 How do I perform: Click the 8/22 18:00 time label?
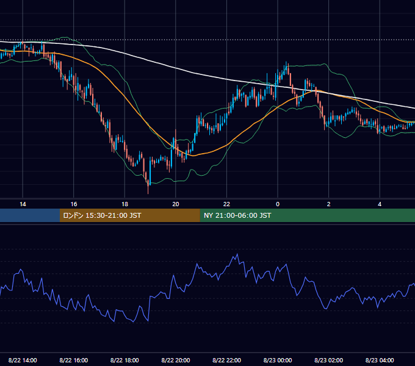tap(125, 360)
